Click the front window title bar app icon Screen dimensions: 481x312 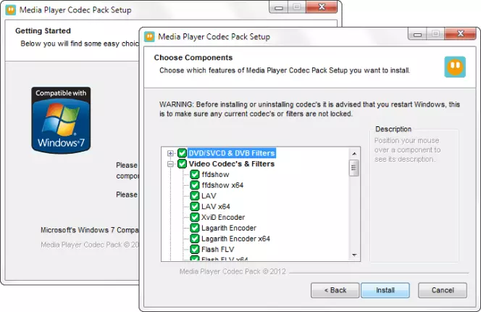point(149,36)
